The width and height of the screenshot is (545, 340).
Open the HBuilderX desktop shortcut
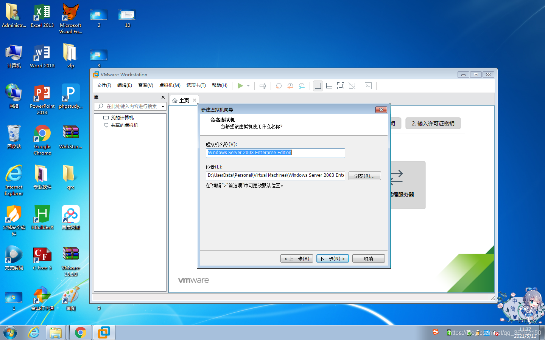(42, 218)
